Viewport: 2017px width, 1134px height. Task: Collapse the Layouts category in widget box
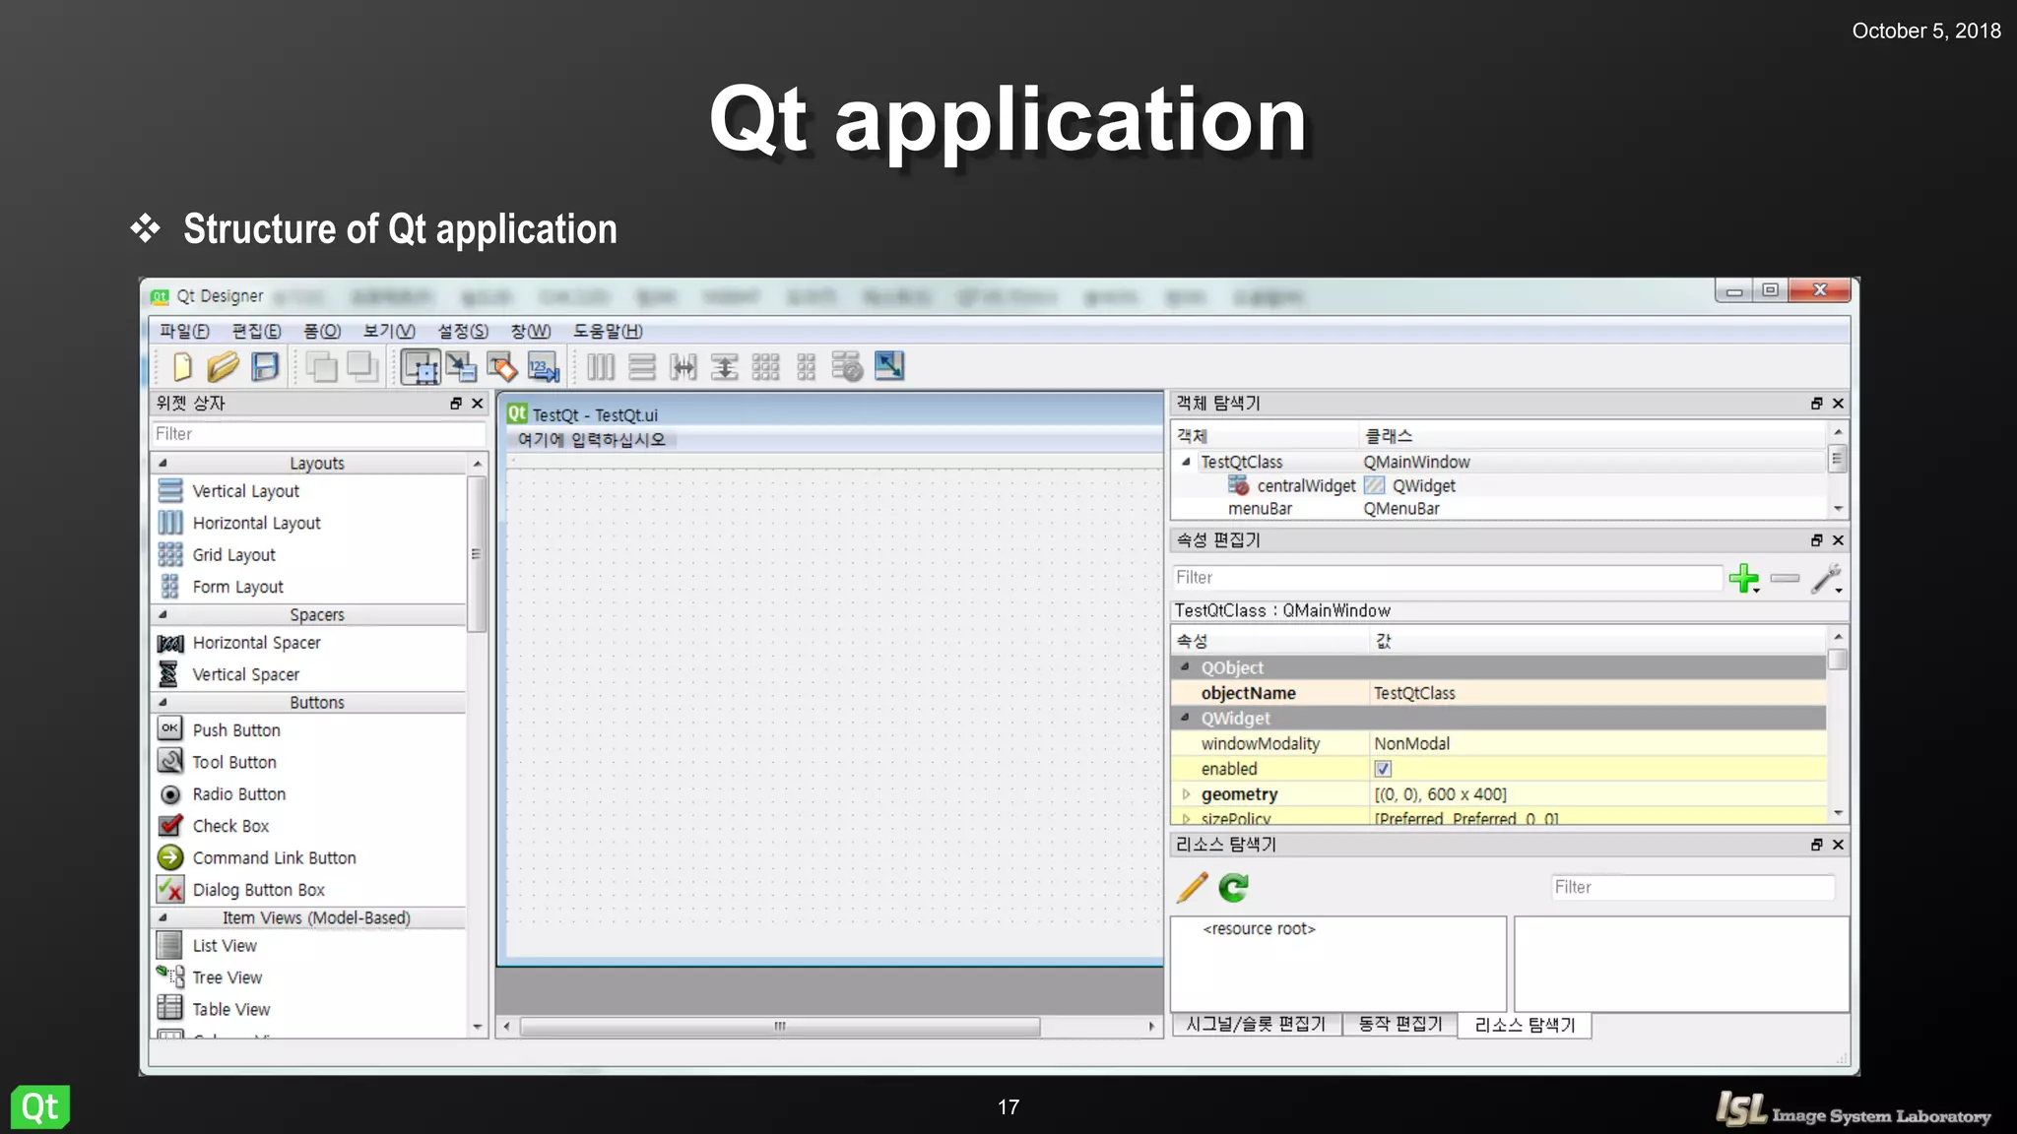click(163, 463)
